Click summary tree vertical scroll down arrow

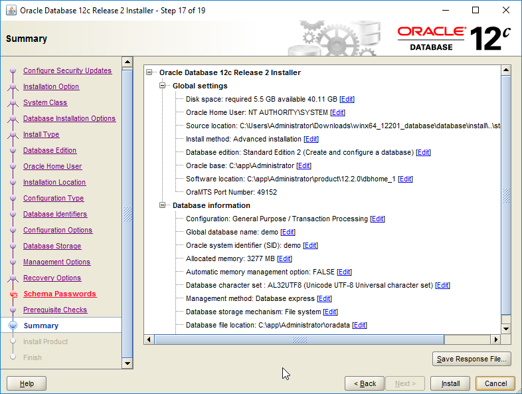click(x=506, y=329)
